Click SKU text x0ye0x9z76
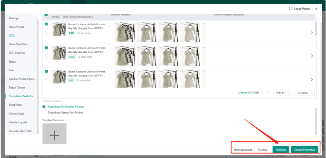The height and width of the screenshot is (158, 326). [x=85, y=80]
